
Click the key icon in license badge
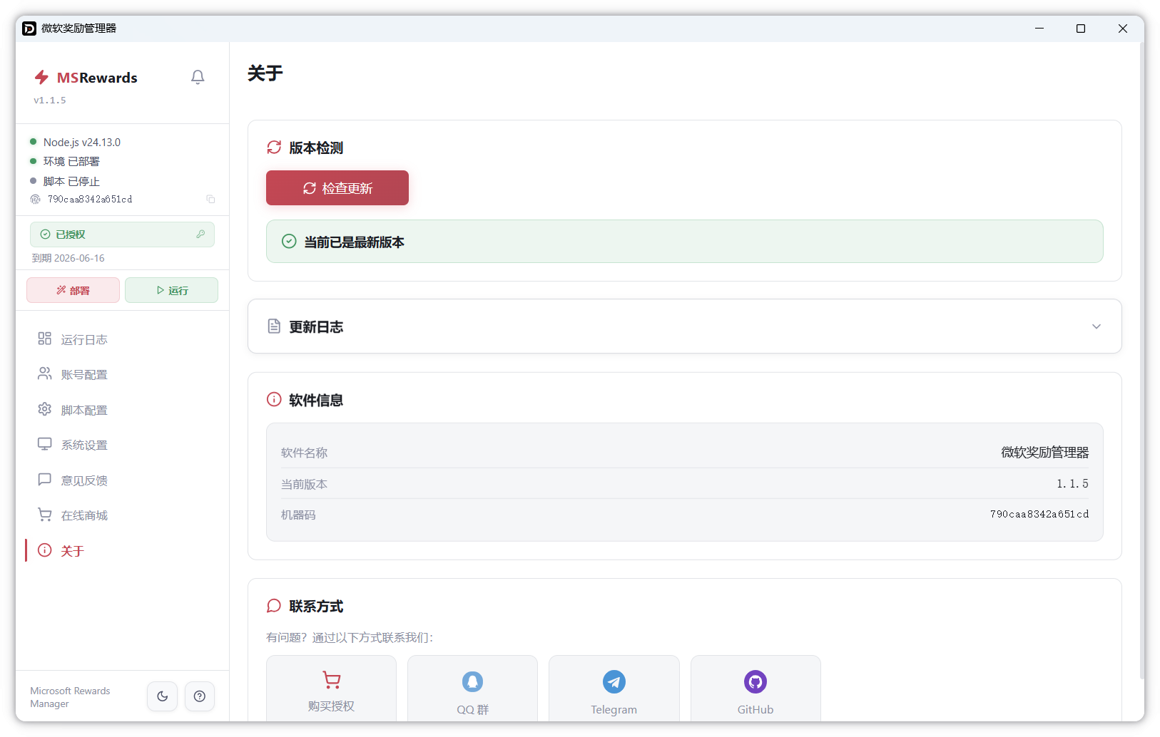click(x=200, y=234)
